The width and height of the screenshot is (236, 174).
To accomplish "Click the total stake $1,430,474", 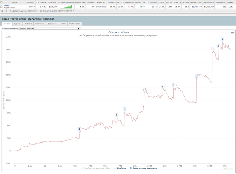I will (x=197, y=7).
